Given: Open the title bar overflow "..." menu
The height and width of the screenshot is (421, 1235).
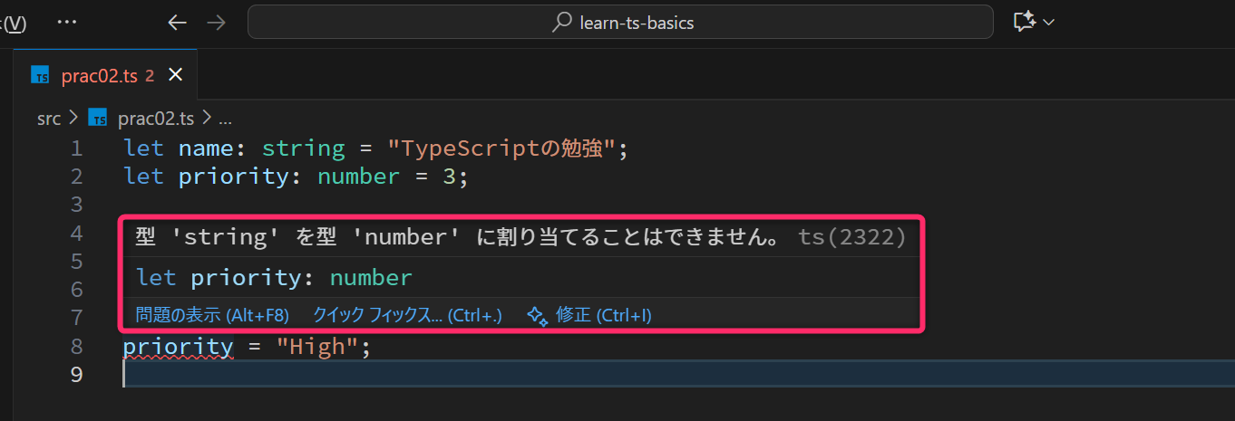Looking at the screenshot, I should pyautogui.click(x=67, y=22).
